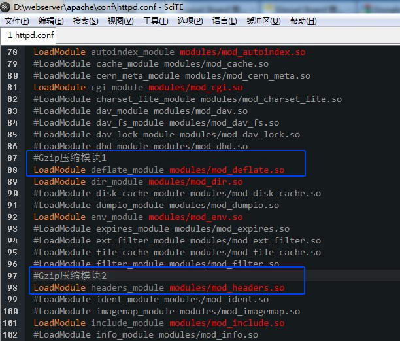
Task: Click the #LoadModule imagemap_module line
Action: click(x=167, y=312)
